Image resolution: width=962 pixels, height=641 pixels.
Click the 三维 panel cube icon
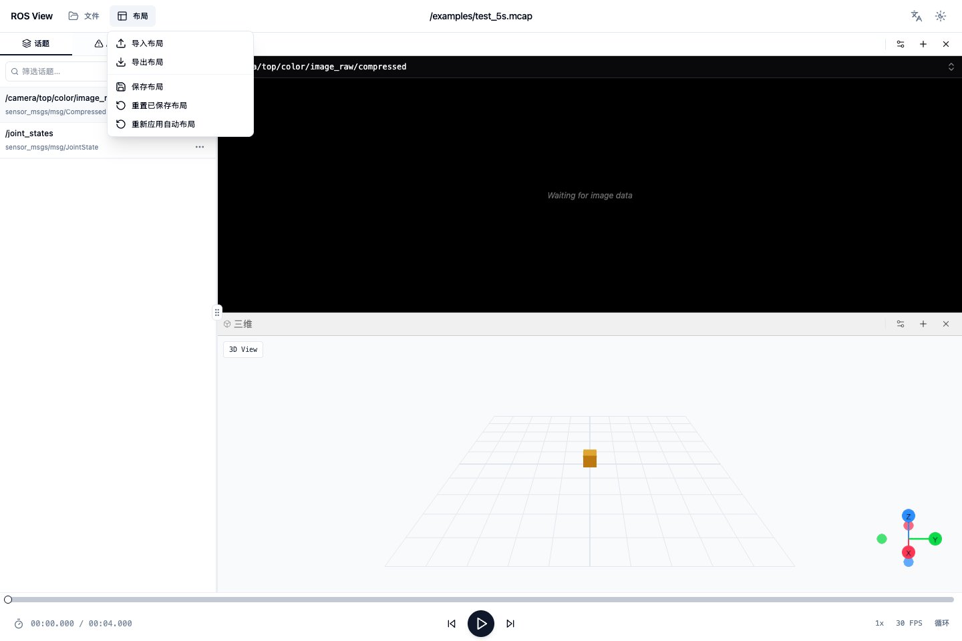(227, 324)
